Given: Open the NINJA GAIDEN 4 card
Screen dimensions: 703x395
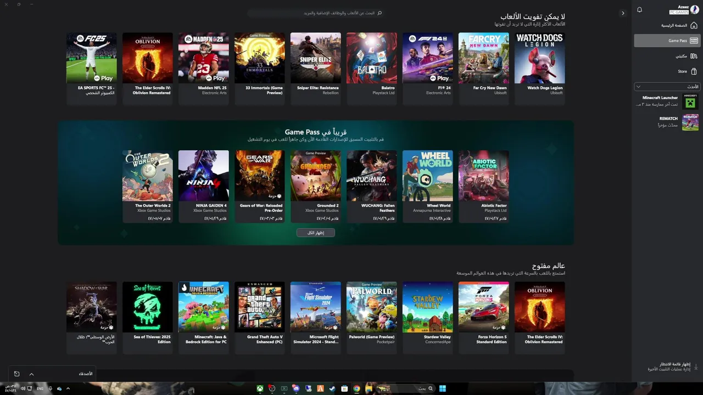Looking at the screenshot, I should [204, 187].
